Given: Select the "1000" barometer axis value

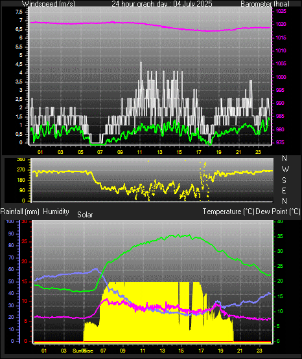Looking at the screenshot, I should pos(281,77).
